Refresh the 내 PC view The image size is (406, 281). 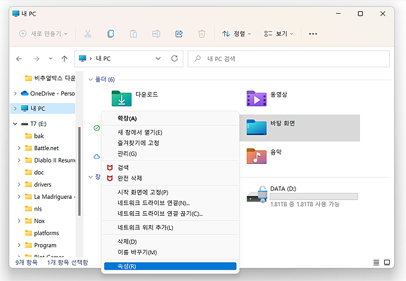(x=174, y=59)
